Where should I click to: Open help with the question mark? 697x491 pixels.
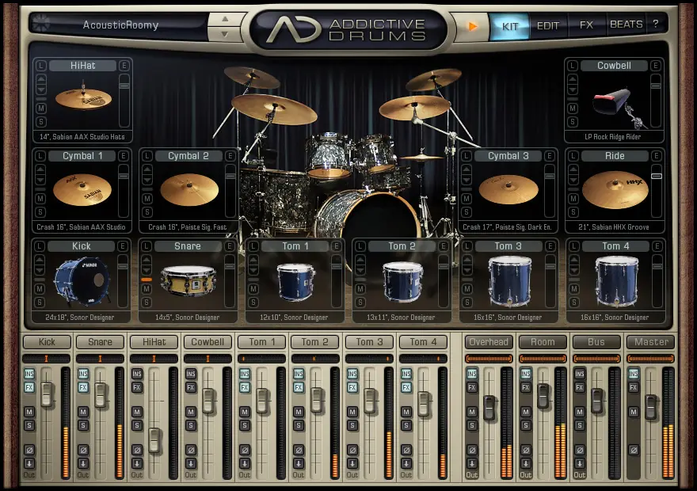[656, 24]
